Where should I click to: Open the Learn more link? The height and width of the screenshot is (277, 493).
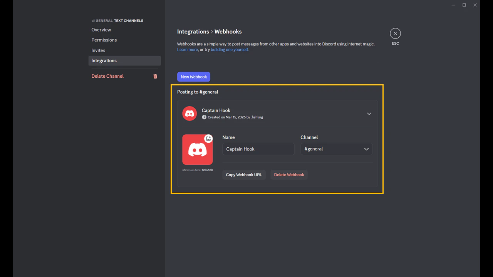pyautogui.click(x=187, y=49)
